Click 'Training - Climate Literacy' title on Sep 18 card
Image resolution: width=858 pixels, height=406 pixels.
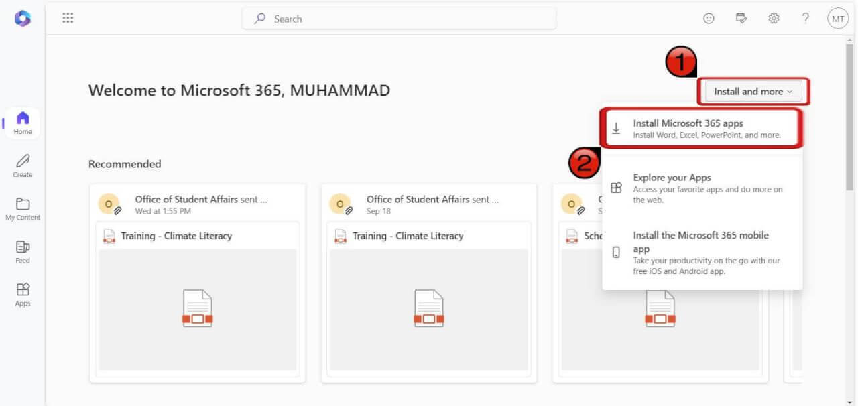408,236
